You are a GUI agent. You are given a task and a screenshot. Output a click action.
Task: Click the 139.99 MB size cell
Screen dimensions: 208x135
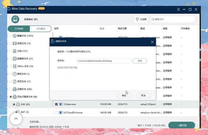(x=105, y=104)
